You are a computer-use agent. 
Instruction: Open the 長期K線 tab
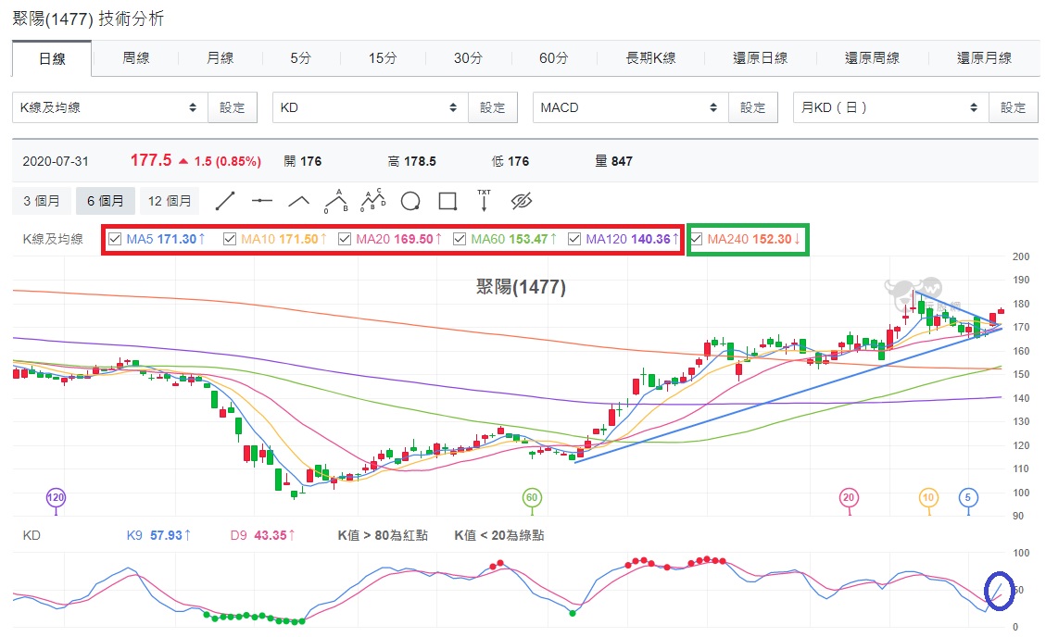coord(650,58)
